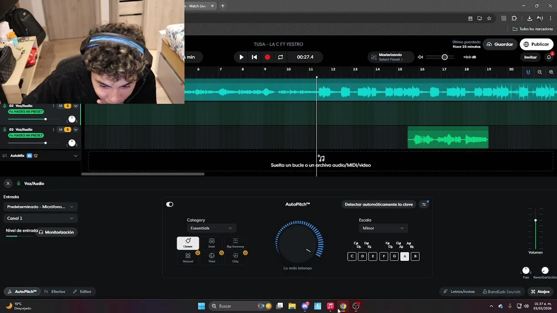Open the AutoPitch Category Essentials dropdown
Viewport: 557px width, 313px height.
click(211, 228)
